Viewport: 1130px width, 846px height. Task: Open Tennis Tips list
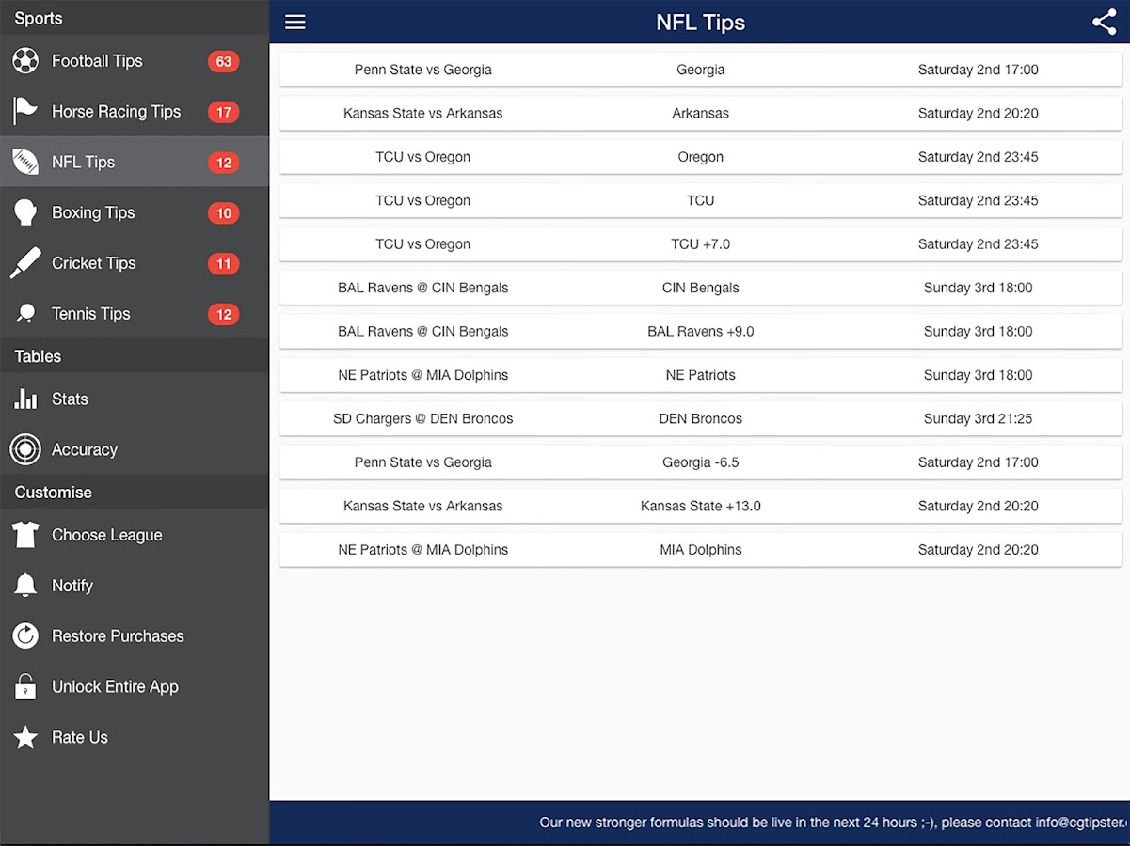coord(91,314)
